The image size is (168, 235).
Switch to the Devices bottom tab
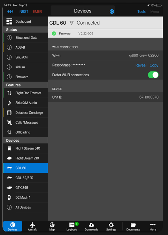click(x=13, y=226)
